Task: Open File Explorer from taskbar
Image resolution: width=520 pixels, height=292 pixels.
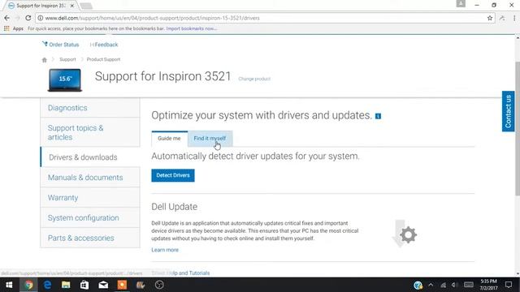Action: tap(66, 285)
